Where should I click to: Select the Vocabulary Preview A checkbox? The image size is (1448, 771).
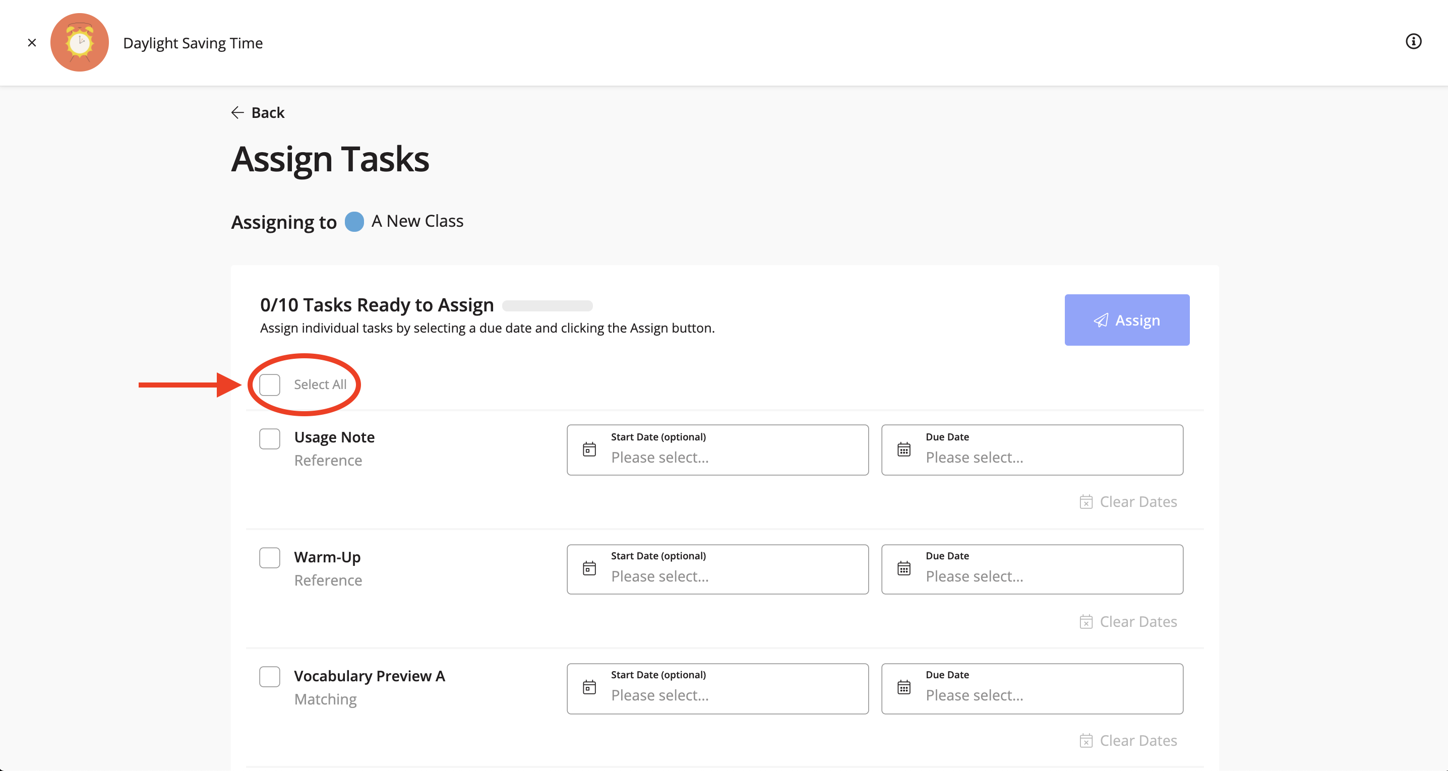click(x=270, y=677)
